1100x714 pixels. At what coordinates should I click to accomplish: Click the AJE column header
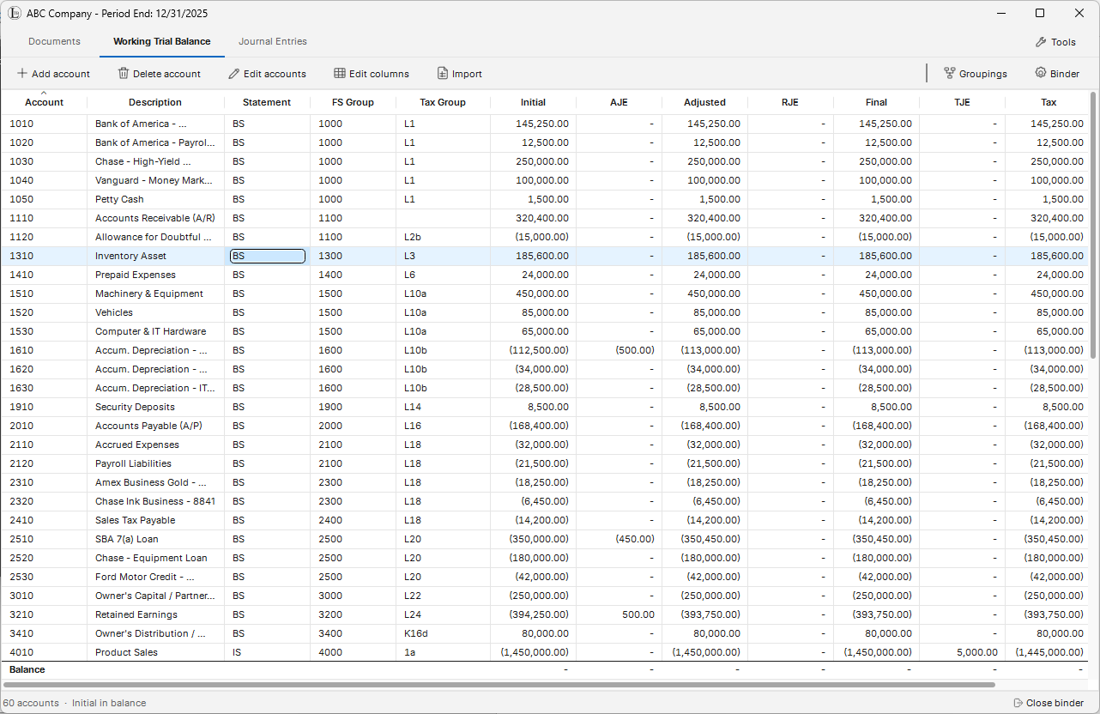coord(619,102)
